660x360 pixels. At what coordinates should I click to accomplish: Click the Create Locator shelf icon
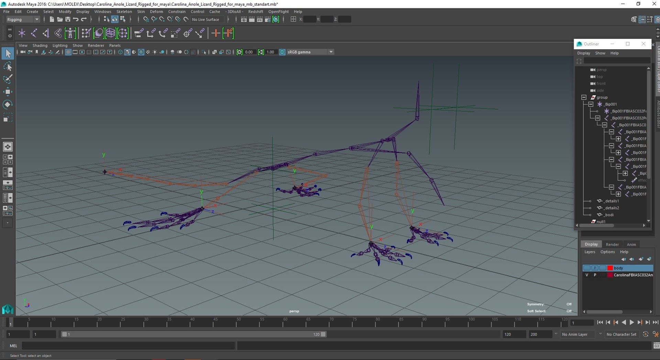click(22, 33)
